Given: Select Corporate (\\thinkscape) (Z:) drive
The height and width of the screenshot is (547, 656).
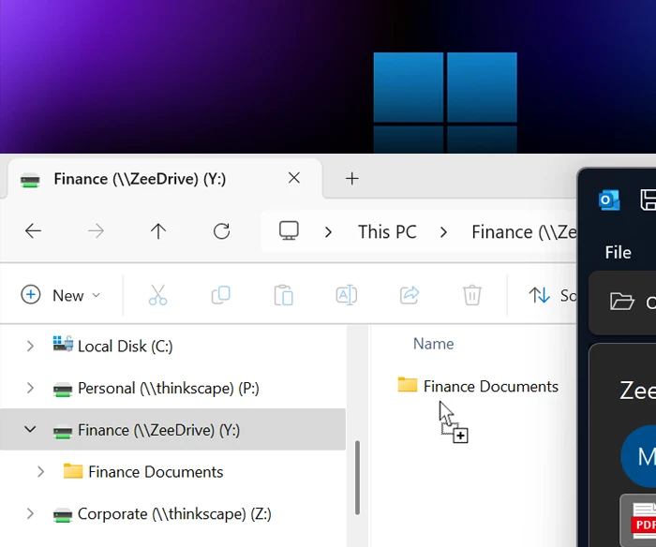Looking at the screenshot, I should click(x=174, y=513).
